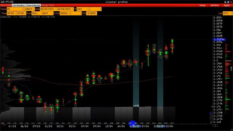Click the cluster profile window title
233x131 pixels.
tap(116, 2)
